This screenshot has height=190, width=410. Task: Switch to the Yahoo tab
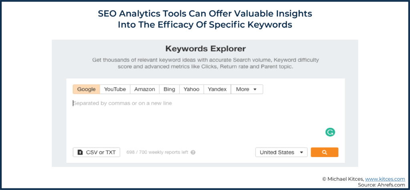click(191, 89)
